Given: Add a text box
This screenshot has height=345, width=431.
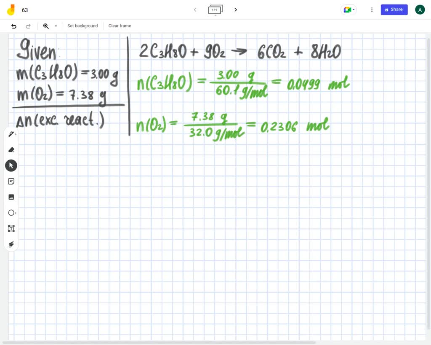Looking at the screenshot, I should click(11, 228).
